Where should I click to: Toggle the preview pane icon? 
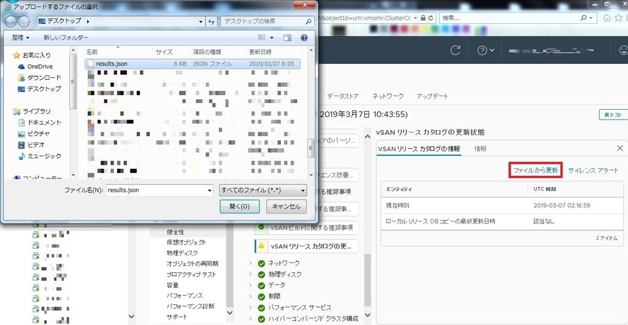pyautogui.click(x=287, y=37)
